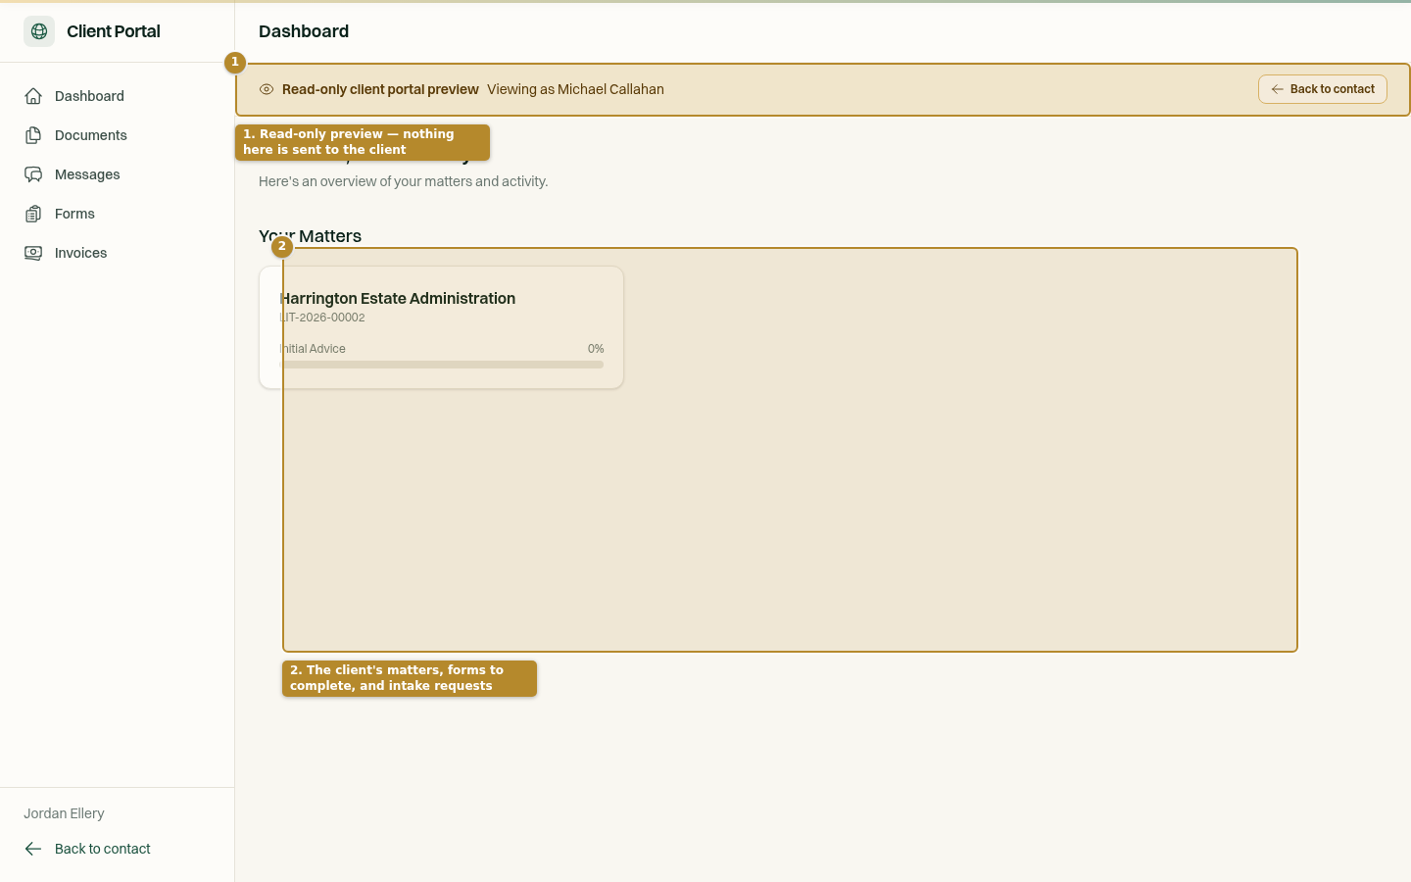Go to Messages in the sidebar

tap(118, 174)
